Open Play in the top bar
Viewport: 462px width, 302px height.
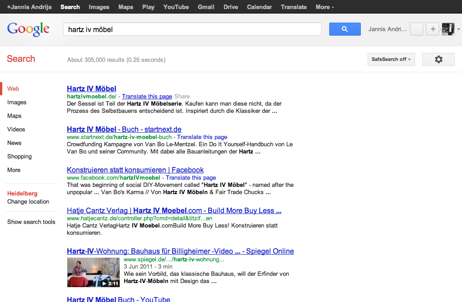click(x=148, y=7)
